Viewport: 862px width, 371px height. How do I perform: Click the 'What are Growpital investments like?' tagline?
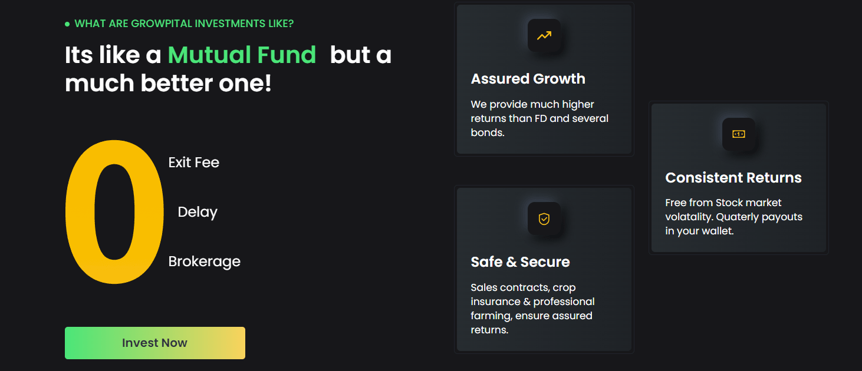tap(184, 24)
